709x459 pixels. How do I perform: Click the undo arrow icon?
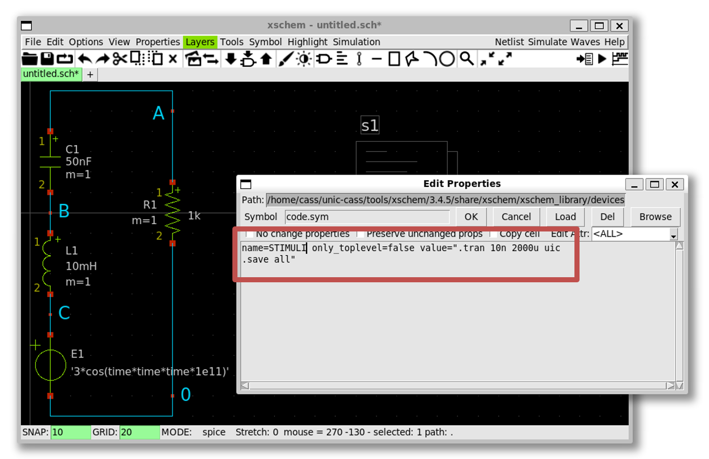point(84,59)
